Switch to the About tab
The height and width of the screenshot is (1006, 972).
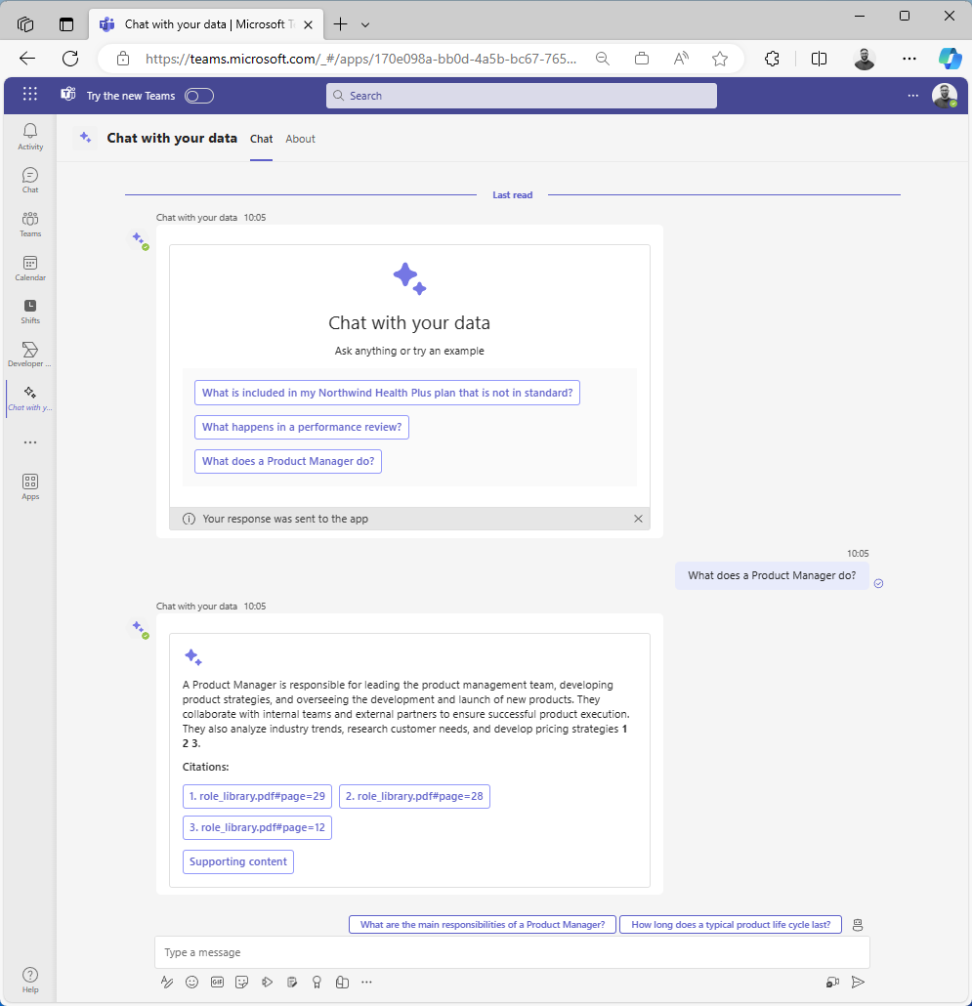(300, 139)
